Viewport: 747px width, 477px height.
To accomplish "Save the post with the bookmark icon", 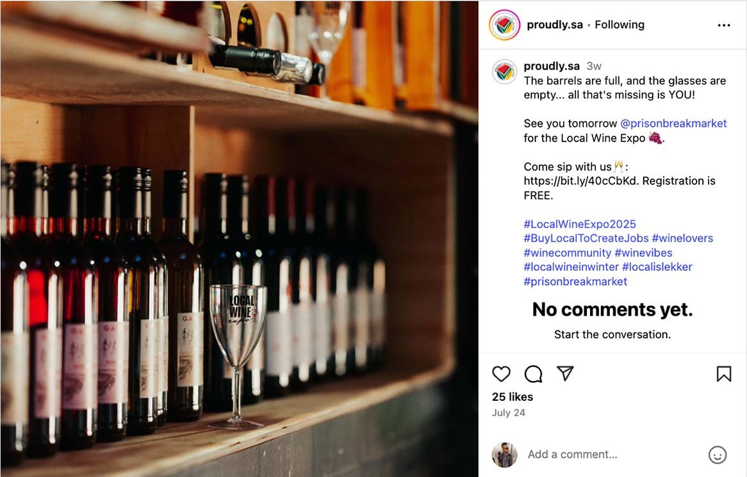I will [723, 374].
